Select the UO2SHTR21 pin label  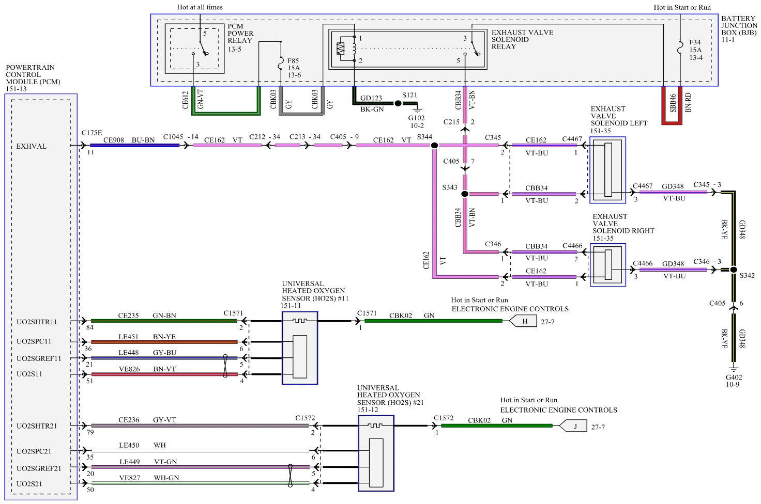(37, 426)
